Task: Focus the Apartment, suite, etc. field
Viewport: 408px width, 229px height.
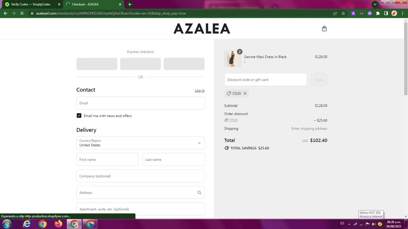Action: [141, 209]
